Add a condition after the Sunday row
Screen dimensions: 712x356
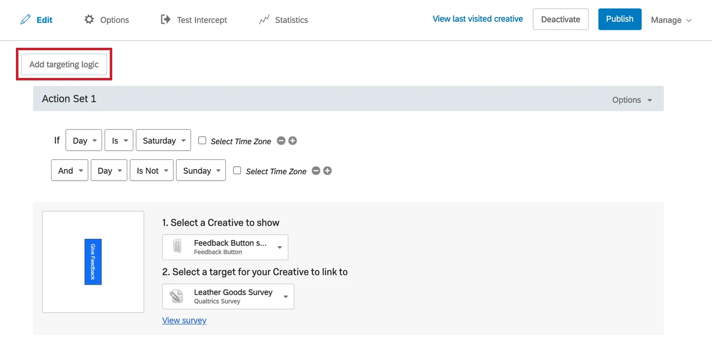coord(328,170)
